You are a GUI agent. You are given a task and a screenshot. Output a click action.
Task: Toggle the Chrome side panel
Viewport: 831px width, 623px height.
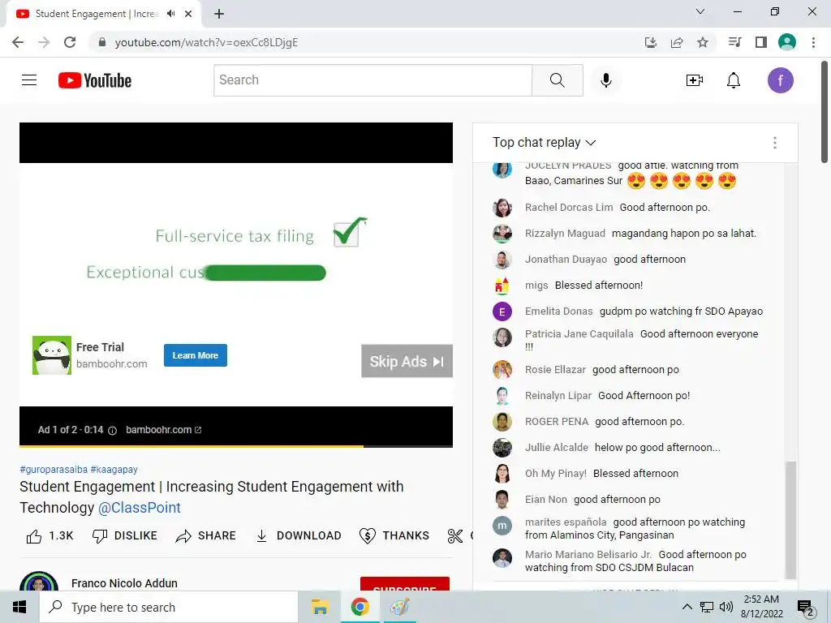click(x=761, y=42)
